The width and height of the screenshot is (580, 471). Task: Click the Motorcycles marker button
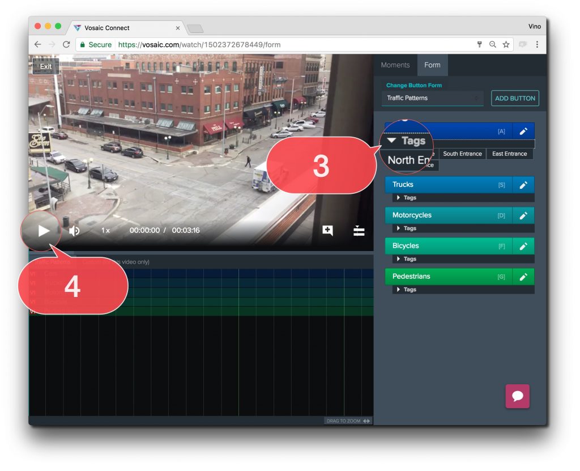point(449,215)
